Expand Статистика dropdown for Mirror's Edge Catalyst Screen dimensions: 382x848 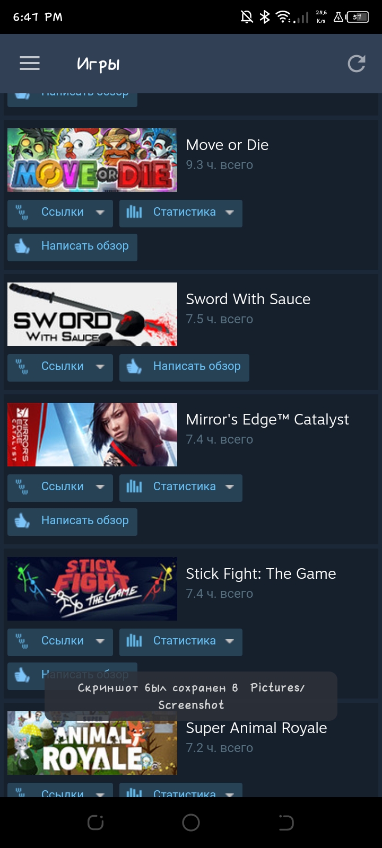[230, 487]
